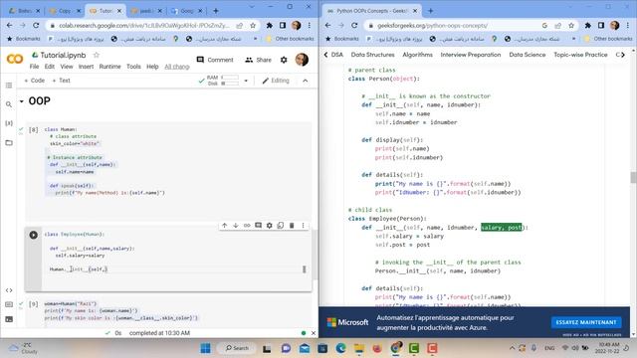Click the All changes saved link

click(177, 67)
